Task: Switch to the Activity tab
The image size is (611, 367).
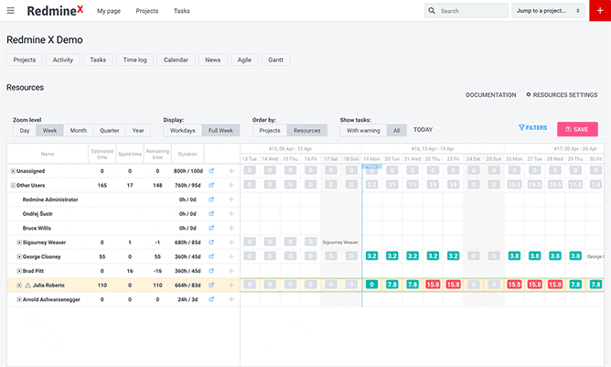Action: (x=63, y=59)
